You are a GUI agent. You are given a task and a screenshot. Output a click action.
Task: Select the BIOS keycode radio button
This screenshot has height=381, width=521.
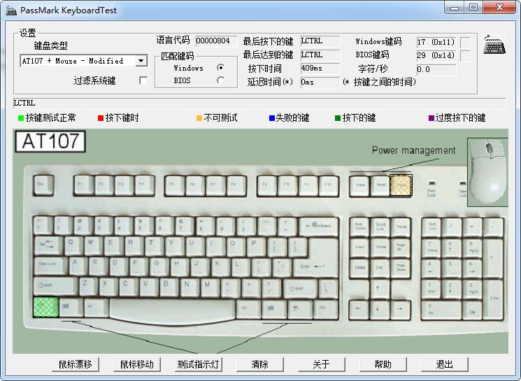click(220, 80)
